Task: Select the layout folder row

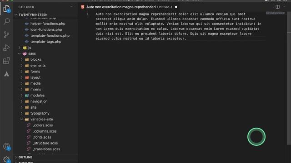Action: pos(45,77)
